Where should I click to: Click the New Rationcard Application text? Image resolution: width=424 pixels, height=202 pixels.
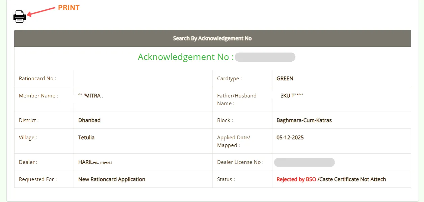click(x=111, y=179)
